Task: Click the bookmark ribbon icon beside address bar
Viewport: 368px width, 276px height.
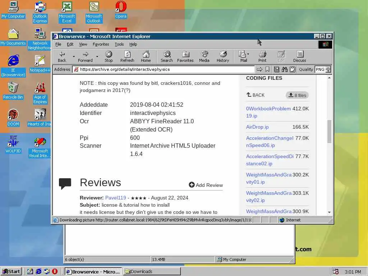Action: 267,69
